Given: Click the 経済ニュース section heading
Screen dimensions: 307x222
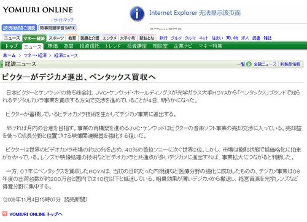Looking at the screenshot, I should coord(20,64).
